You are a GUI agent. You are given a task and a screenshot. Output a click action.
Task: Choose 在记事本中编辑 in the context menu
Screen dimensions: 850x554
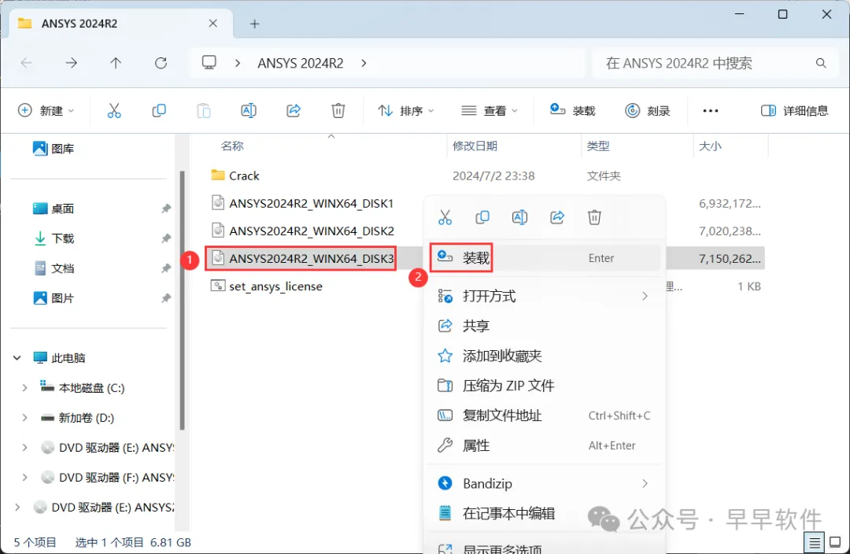(545, 513)
